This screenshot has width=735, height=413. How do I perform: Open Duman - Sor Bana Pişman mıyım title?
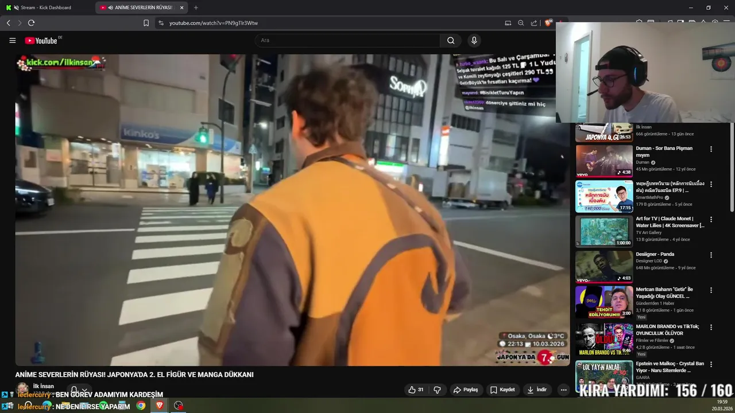664,151
